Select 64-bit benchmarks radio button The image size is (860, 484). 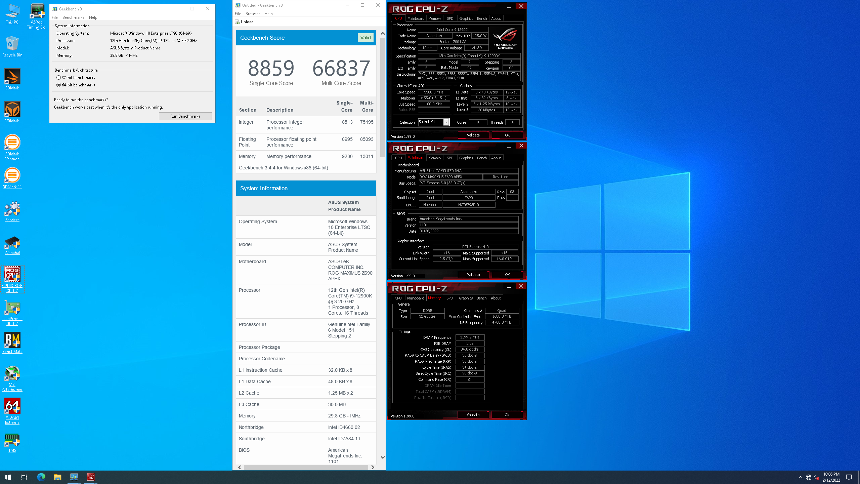coord(76,85)
